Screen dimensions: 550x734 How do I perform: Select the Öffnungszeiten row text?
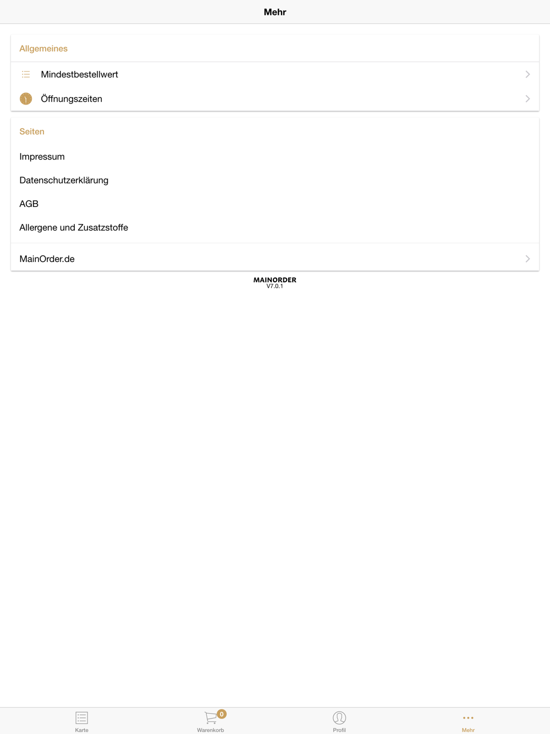click(x=71, y=98)
